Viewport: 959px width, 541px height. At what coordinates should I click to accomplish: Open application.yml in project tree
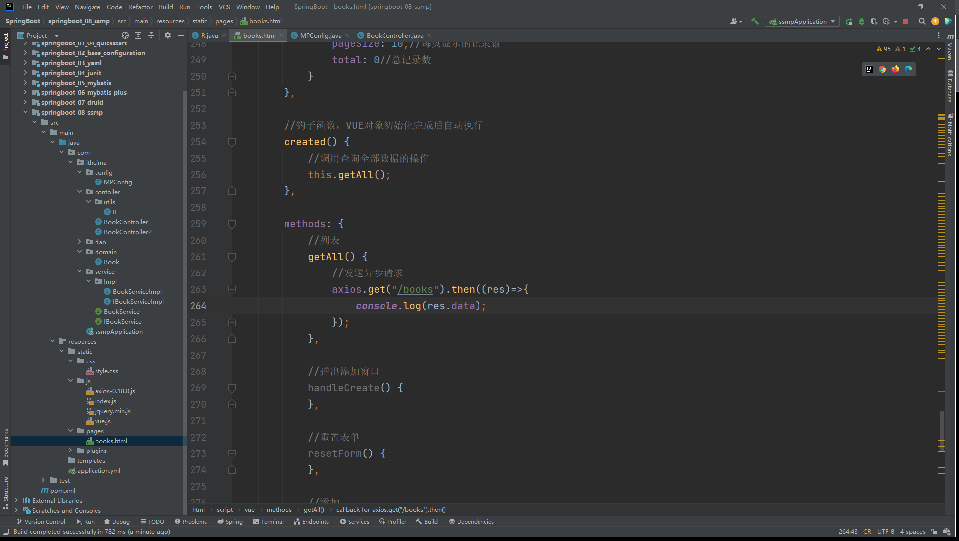(x=98, y=470)
